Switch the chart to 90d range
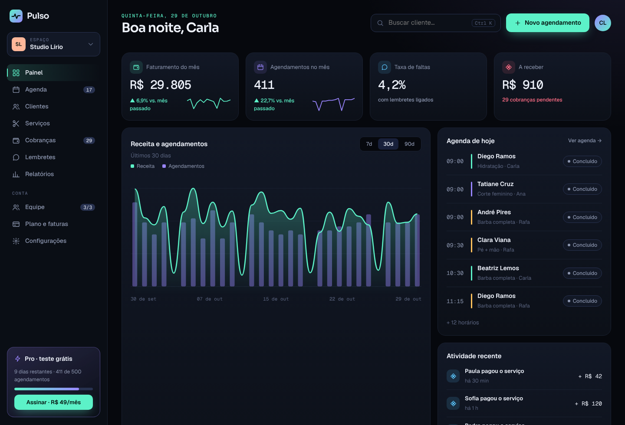The height and width of the screenshot is (425, 625). [x=409, y=144]
